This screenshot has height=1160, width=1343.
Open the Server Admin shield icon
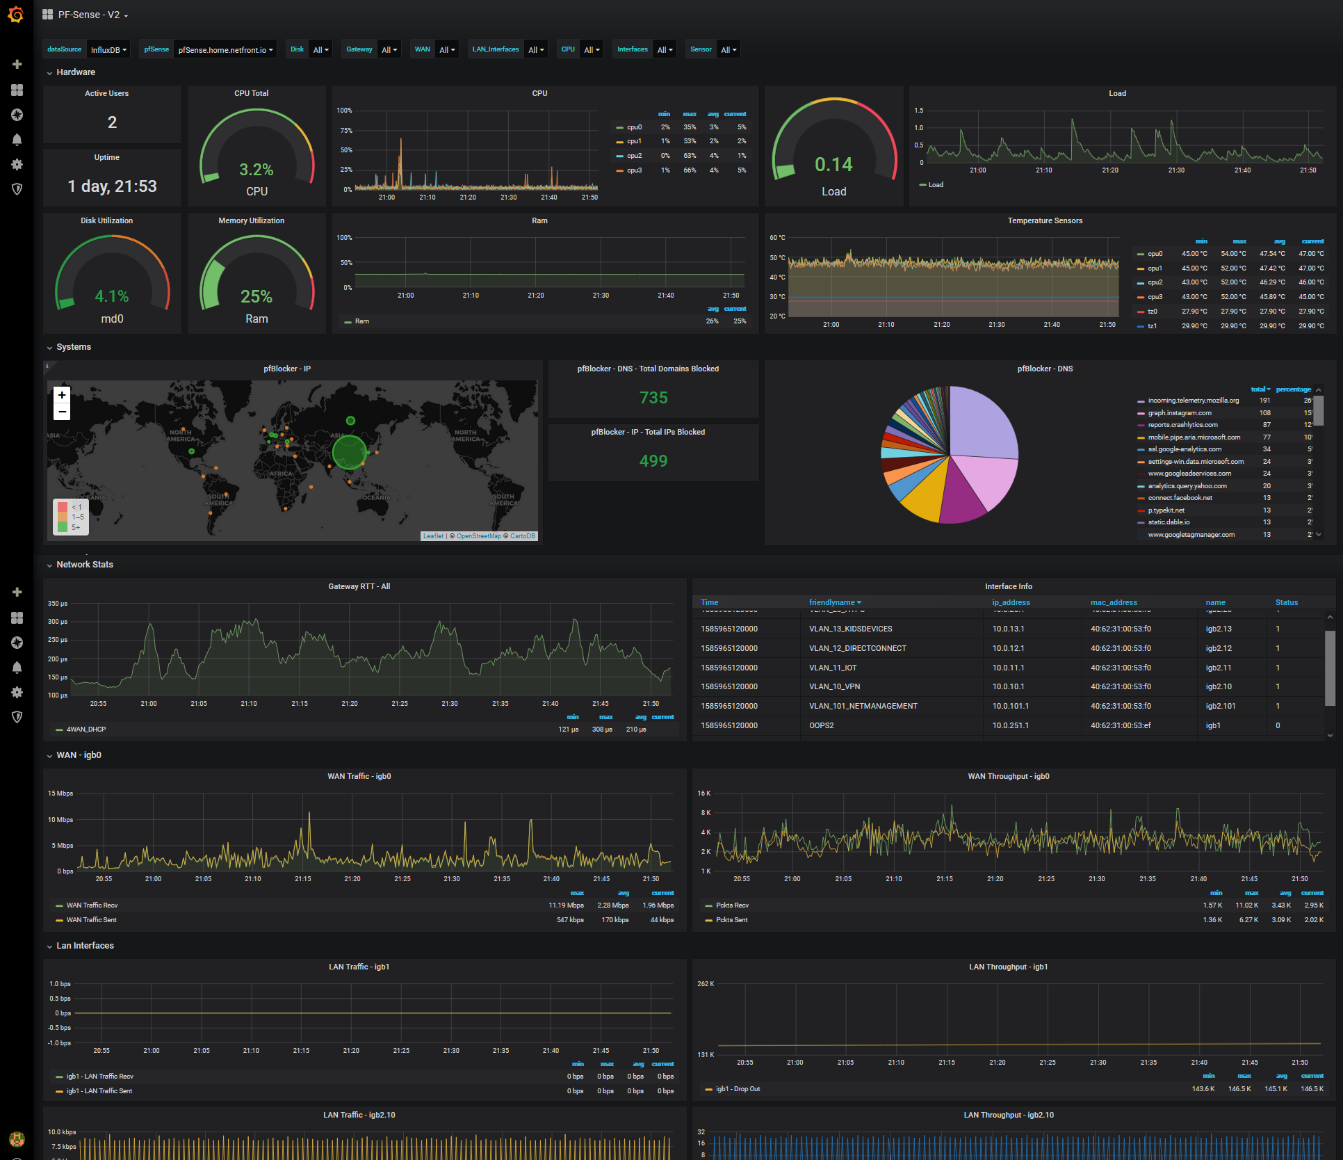click(x=17, y=189)
